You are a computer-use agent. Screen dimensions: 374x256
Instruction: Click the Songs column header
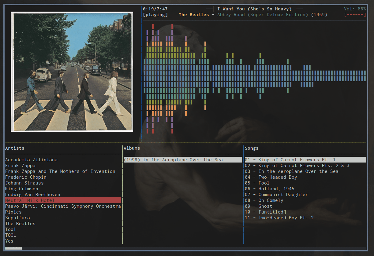[252, 148]
